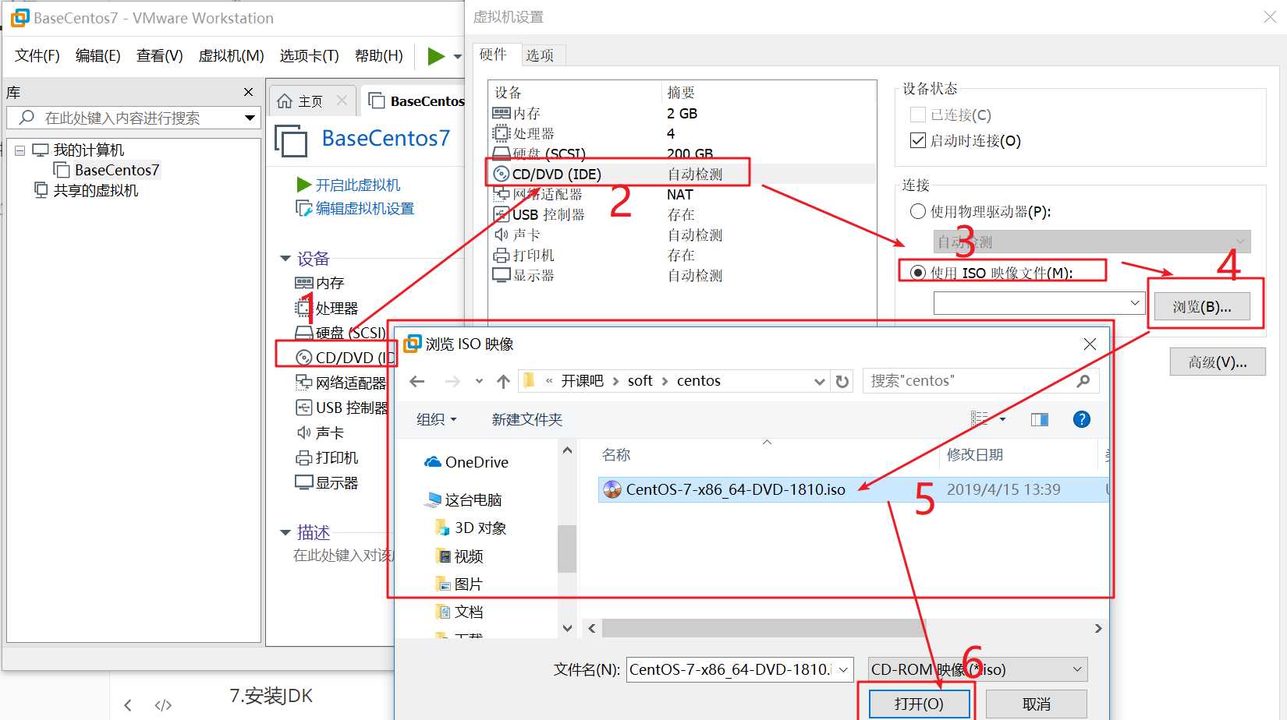Select 内存 row in hardware device list
Screen dimensions: 1287x720
(x=682, y=113)
